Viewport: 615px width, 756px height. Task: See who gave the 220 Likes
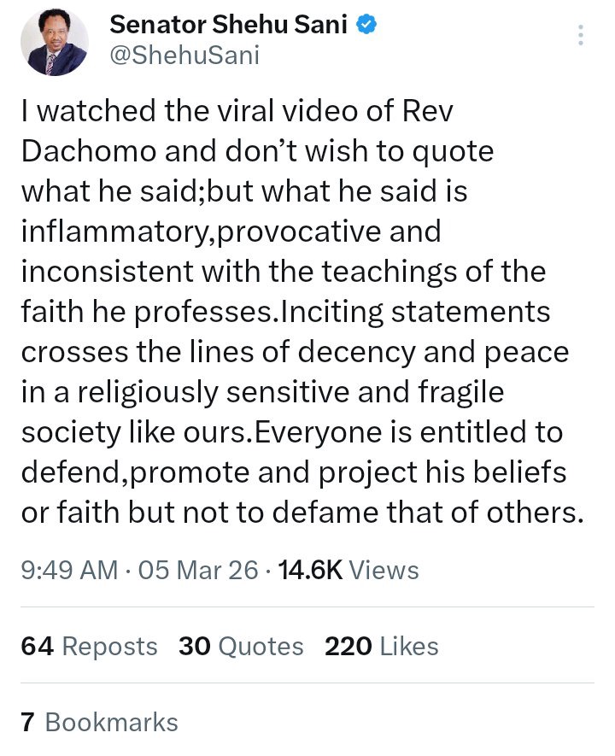pos(381,647)
